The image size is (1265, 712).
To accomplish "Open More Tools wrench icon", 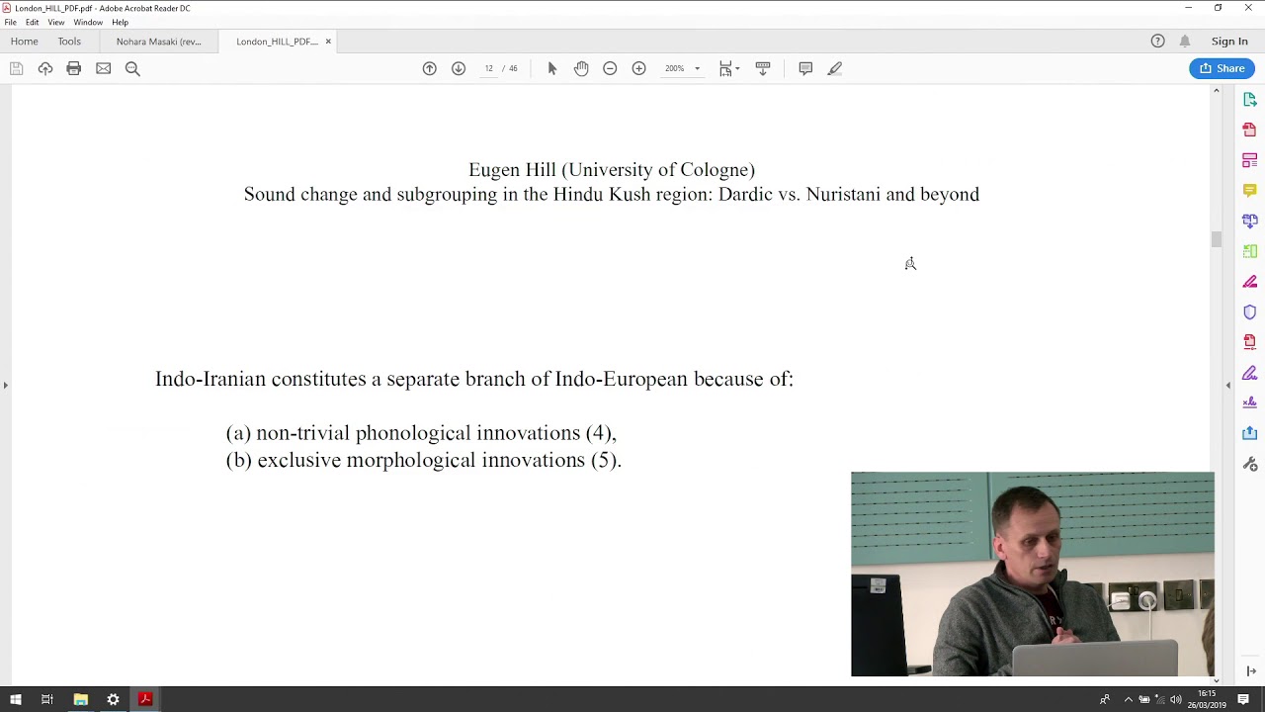I will (x=1250, y=464).
